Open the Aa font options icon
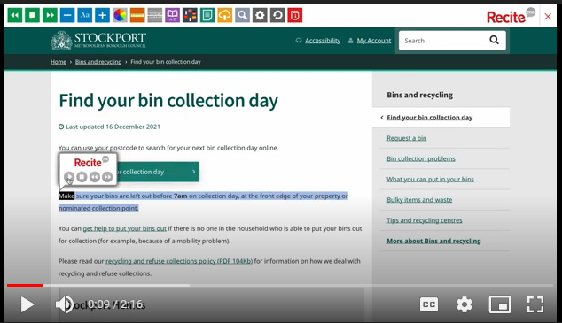The height and width of the screenshot is (323, 562). [x=85, y=15]
